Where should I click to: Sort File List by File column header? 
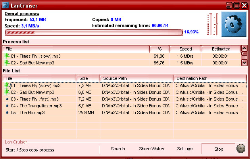tap(39, 78)
